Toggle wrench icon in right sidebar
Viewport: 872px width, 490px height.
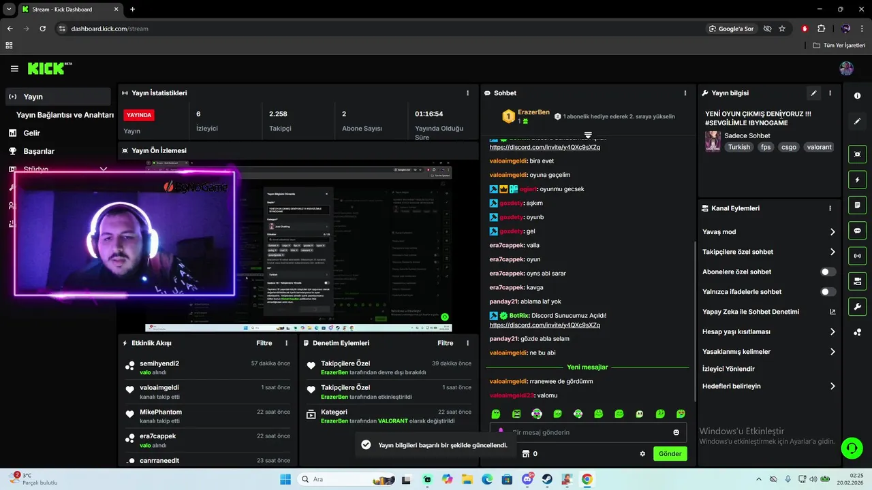coord(858,307)
